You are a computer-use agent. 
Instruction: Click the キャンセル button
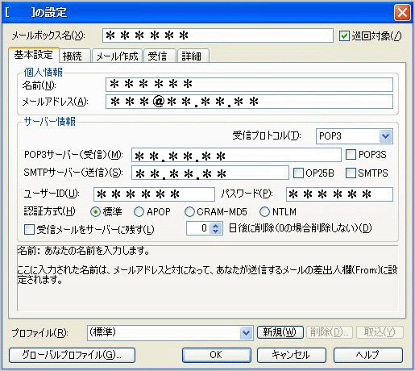pyautogui.click(x=292, y=355)
